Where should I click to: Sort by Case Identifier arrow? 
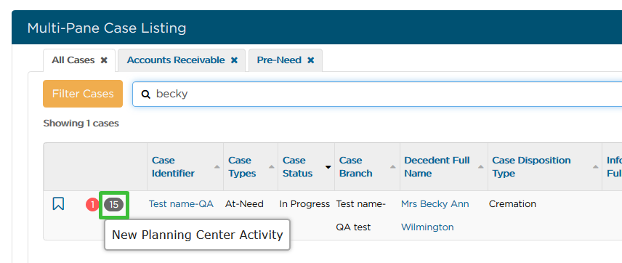[x=217, y=167]
